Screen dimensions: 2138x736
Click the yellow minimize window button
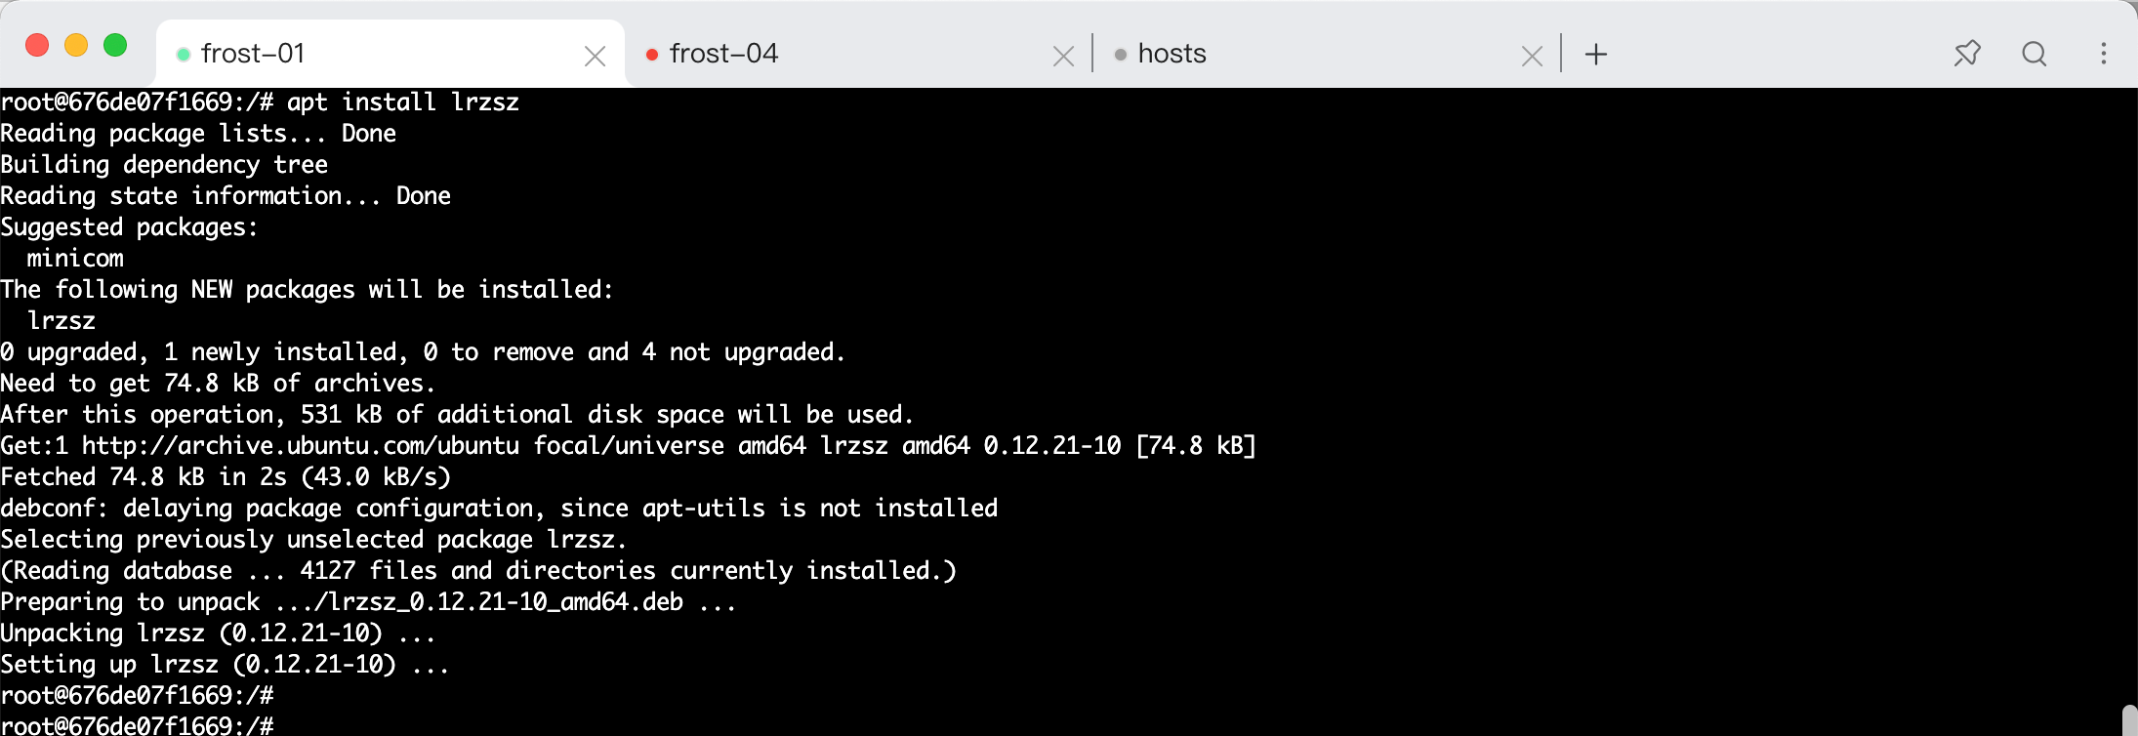pyautogui.click(x=76, y=45)
